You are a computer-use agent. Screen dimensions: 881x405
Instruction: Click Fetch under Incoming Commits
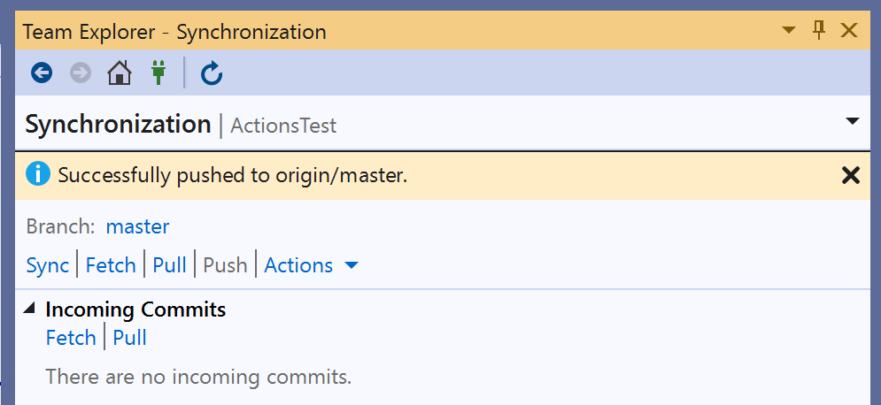71,338
